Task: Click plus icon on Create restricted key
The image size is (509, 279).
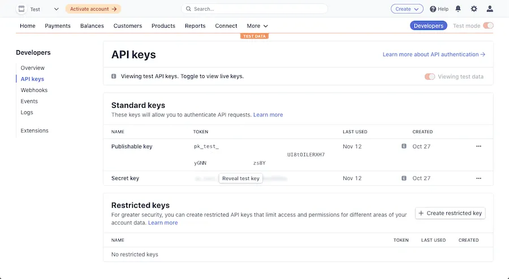Action: pos(421,213)
